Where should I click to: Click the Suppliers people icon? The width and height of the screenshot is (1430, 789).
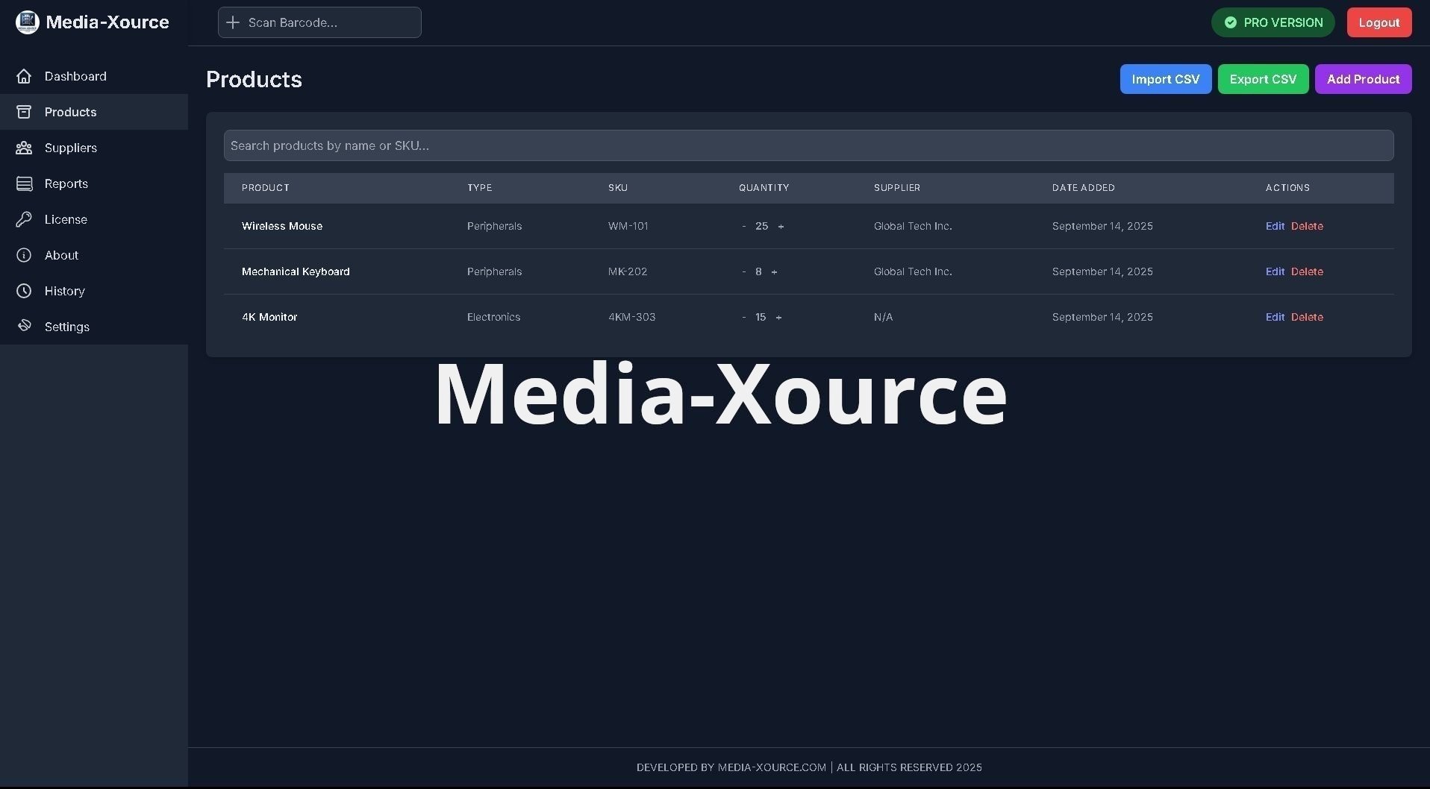tap(24, 148)
